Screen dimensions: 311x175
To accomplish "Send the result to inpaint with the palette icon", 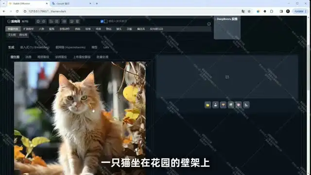I will tap(239, 105).
